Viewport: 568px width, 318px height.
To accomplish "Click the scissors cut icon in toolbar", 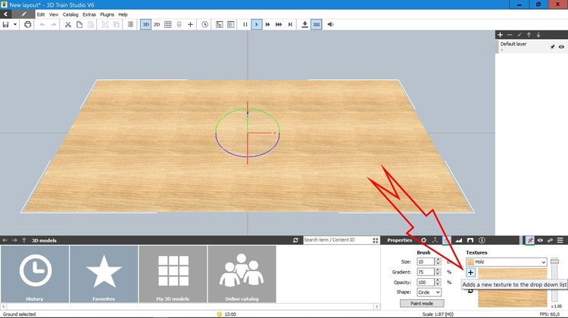I will pyautogui.click(x=67, y=25).
